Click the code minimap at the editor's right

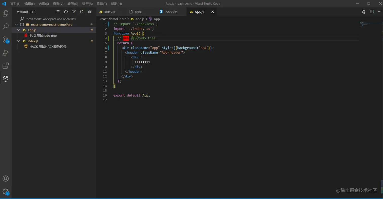[x=365, y=25]
